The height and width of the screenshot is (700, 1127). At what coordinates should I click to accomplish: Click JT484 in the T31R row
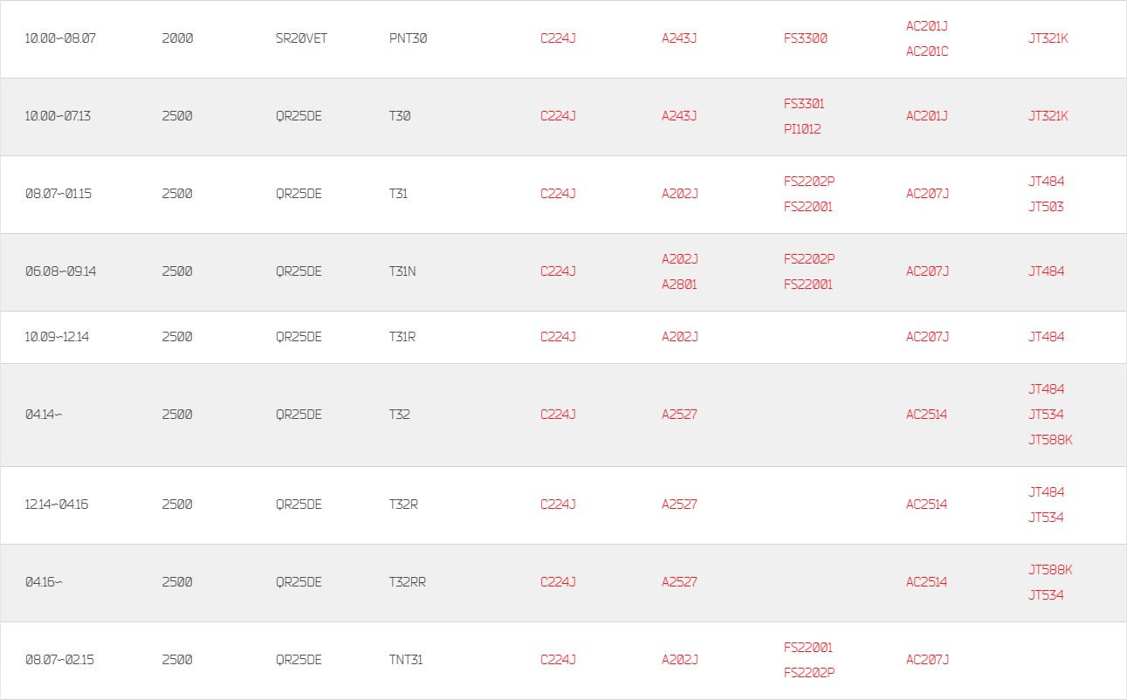click(x=1046, y=337)
